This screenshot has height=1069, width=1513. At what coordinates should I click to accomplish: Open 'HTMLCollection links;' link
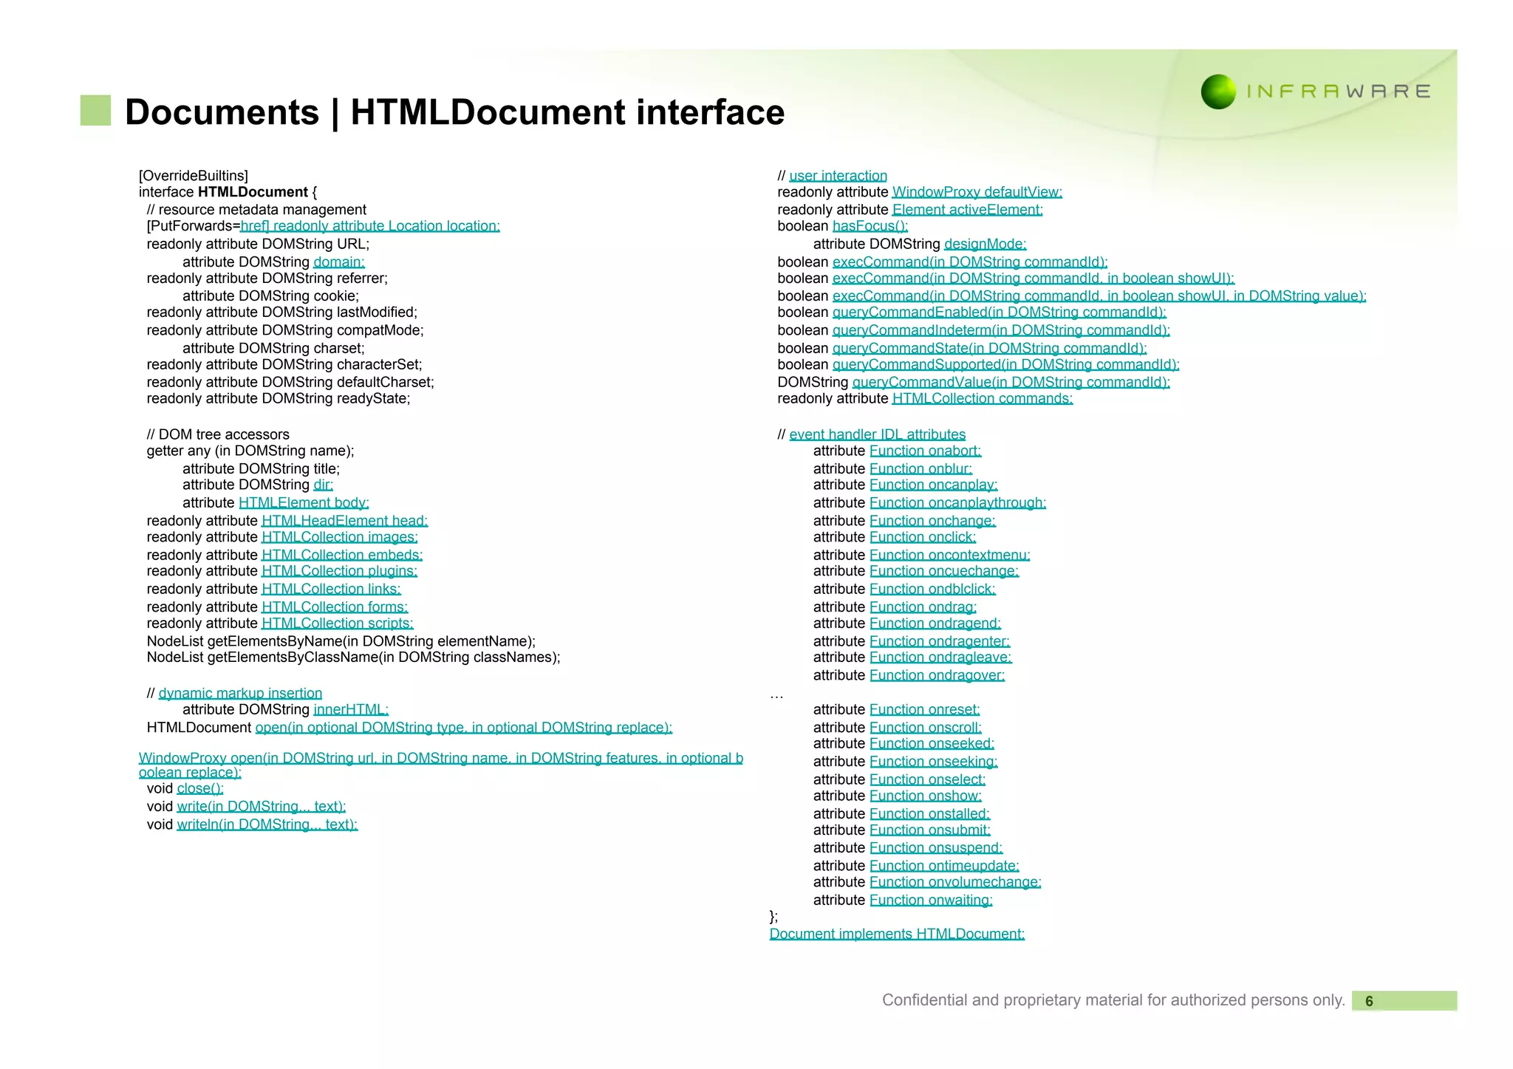331,589
